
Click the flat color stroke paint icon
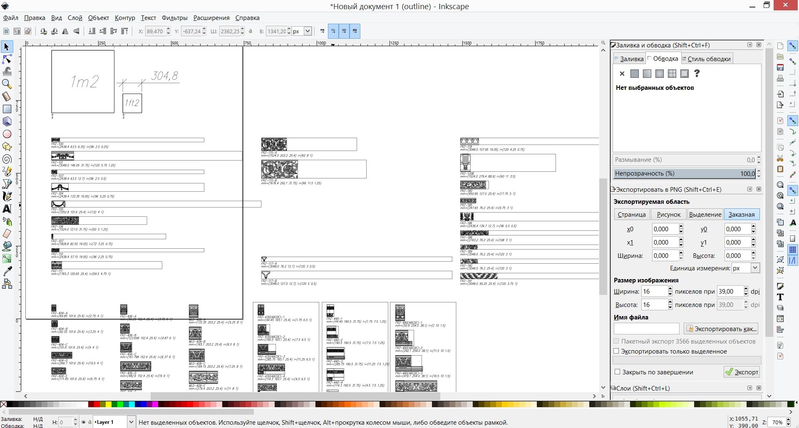634,74
